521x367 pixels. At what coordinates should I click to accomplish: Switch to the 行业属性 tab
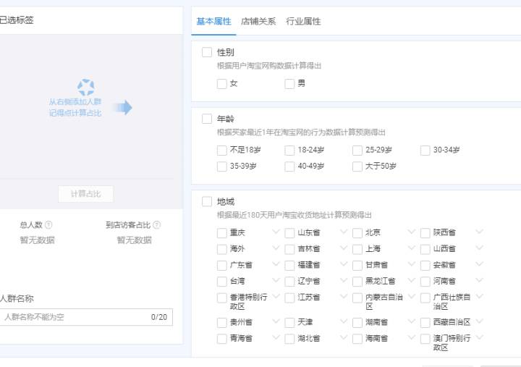tap(303, 21)
